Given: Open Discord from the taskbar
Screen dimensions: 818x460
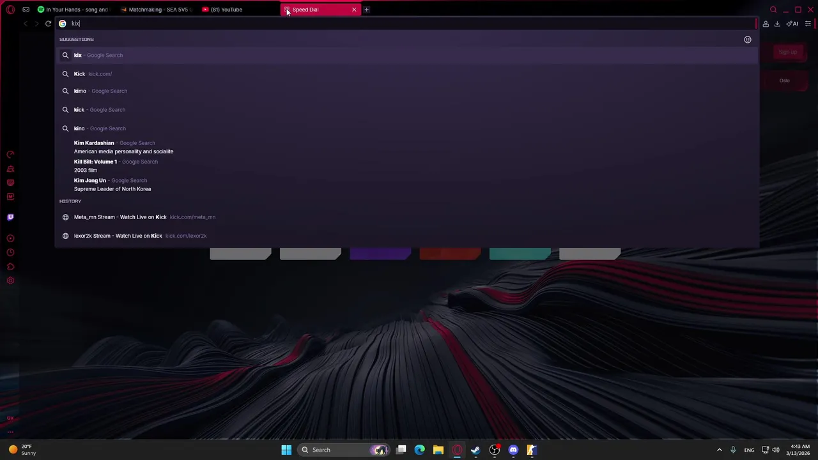Looking at the screenshot, I should [x=513, y=450].
